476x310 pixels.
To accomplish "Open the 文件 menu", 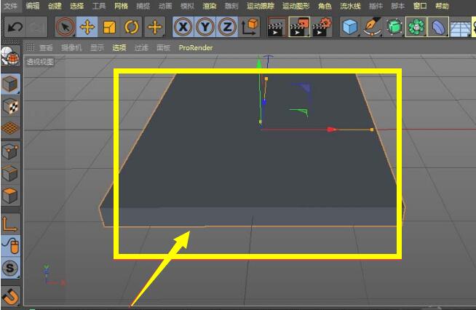I will [x=10, y=6].
